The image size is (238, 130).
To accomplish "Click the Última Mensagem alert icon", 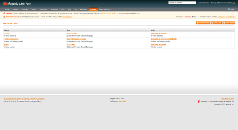I will click(x=4, y=17).
